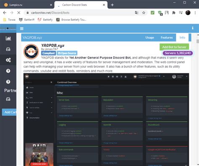Click the green checkmark extension icon
Viewport: 199px width, 166px height.
(x=152, y=13)
